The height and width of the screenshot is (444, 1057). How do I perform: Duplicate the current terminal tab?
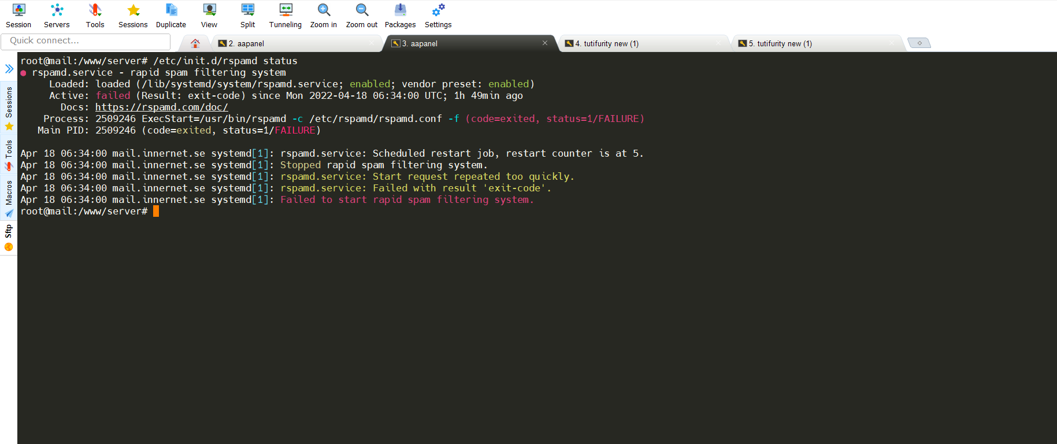click(171, 16)
